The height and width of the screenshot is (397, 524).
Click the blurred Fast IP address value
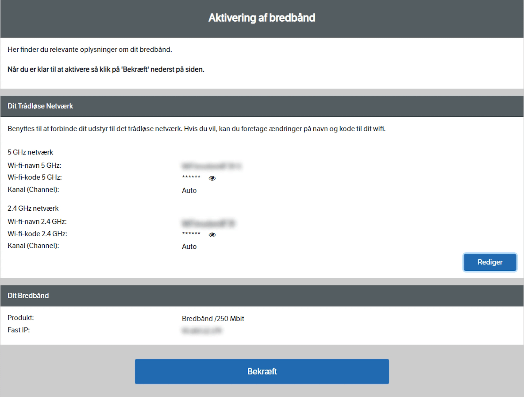(202, 331)
